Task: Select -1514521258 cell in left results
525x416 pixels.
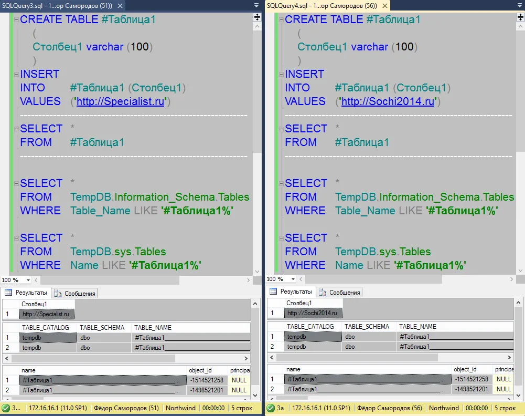Action: click(x=207, y=380)
